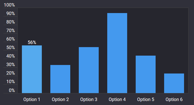Image resolution: width=194 pixels, height=105 pixels.
Task: Click the 70% y-axis tick label
Action: pyautogui.click(x=11, y=31)
